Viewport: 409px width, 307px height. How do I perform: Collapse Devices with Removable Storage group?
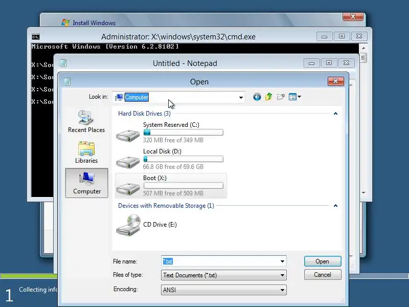tap(336, 206)
